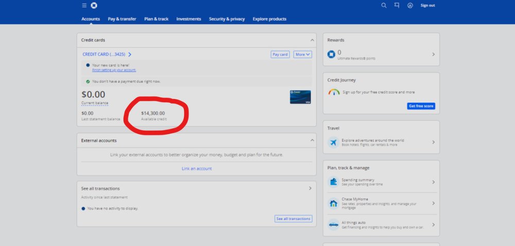
Task: Click Link an account
Action: [197, 168]
